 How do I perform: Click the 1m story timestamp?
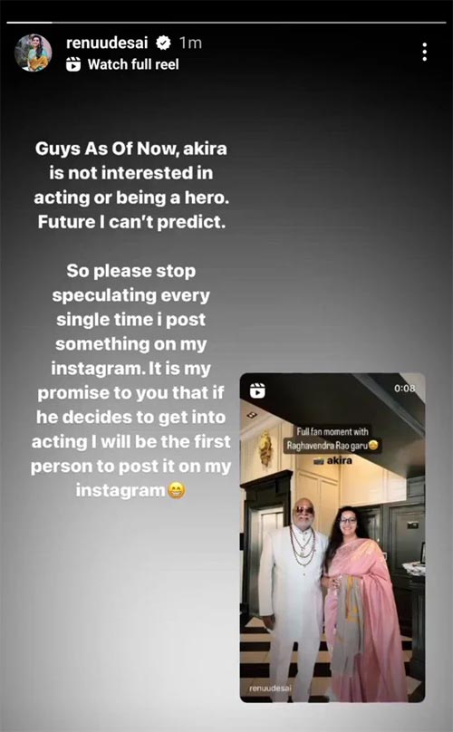[190, 43]
